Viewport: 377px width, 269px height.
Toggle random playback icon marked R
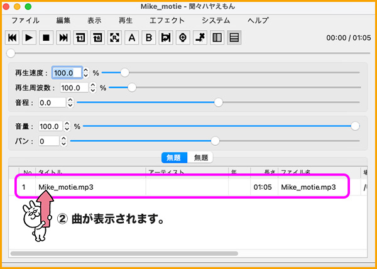(114, 38)
